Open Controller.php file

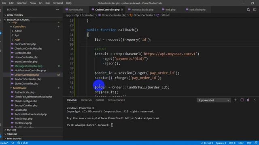point(23,53)
